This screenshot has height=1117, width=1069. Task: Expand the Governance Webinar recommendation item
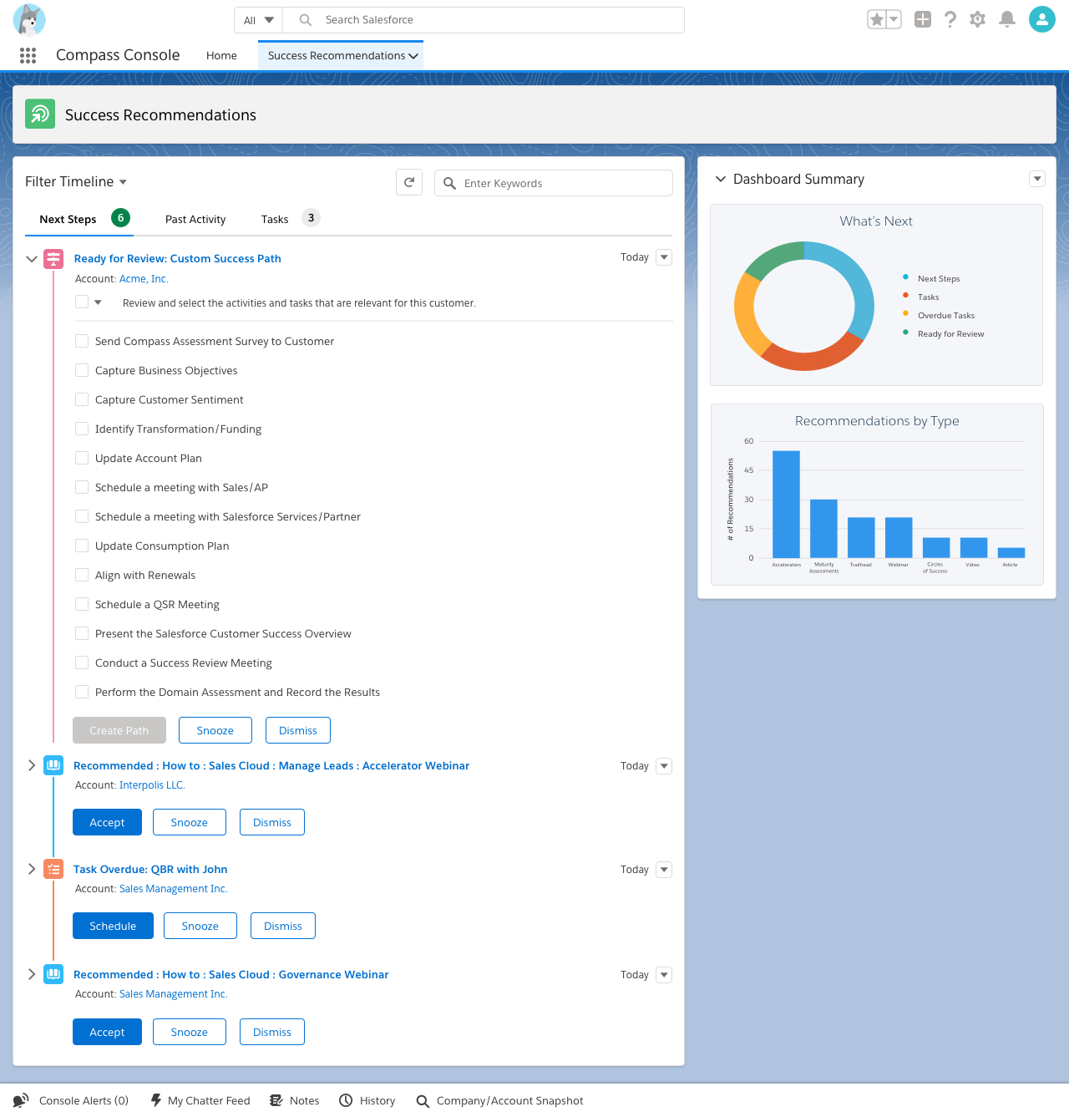pos(32,974)
